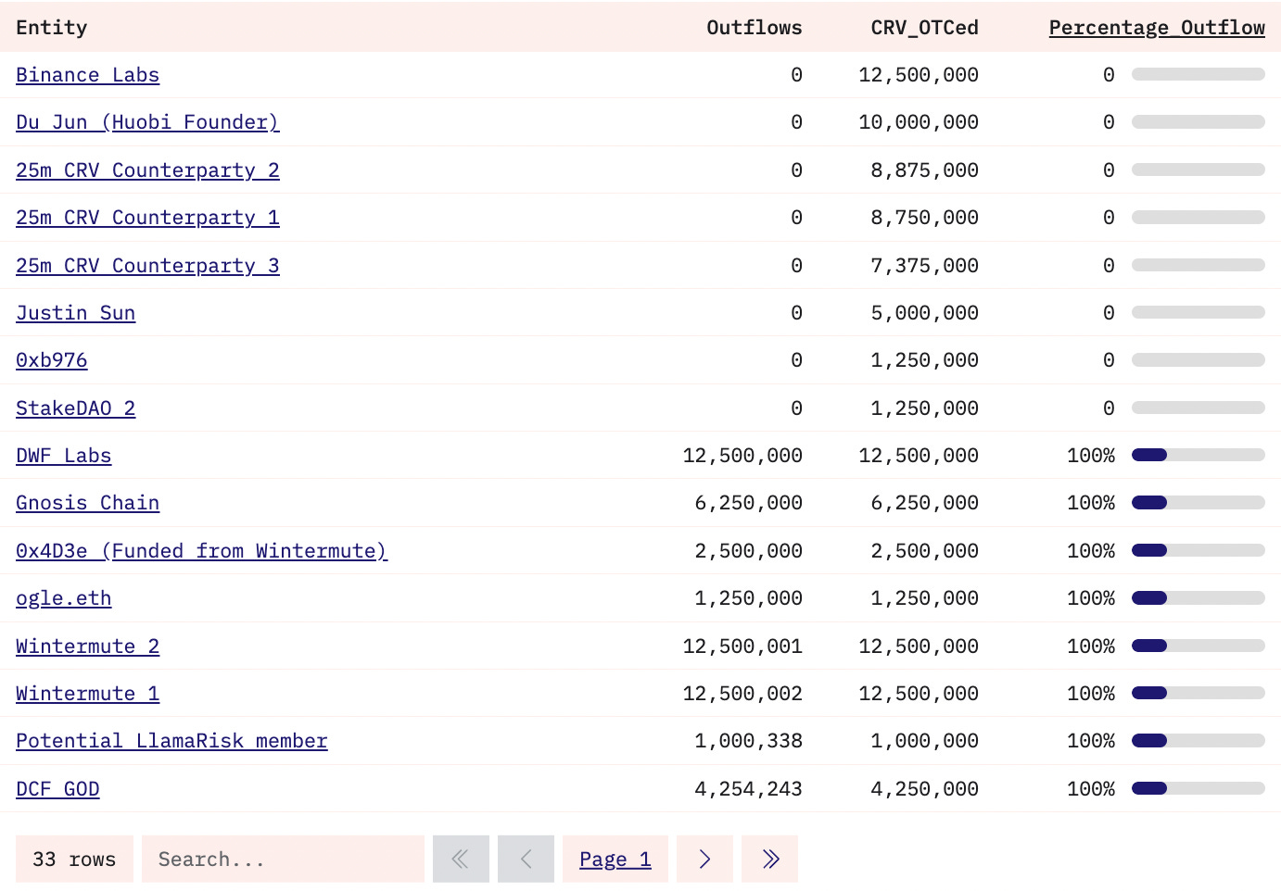1281x891 pixels.
Task: Select Counterparty 1 CRV_OTCed value 8,750,000
Action: click(924, 218)
